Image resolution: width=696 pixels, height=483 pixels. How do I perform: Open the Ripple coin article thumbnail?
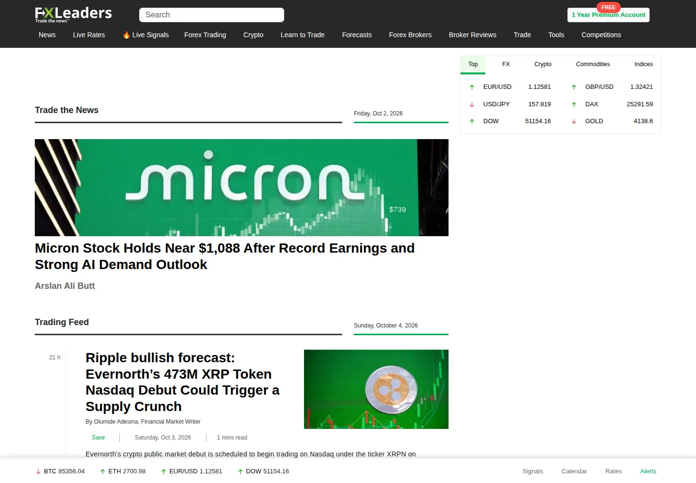tap(376, 389)
